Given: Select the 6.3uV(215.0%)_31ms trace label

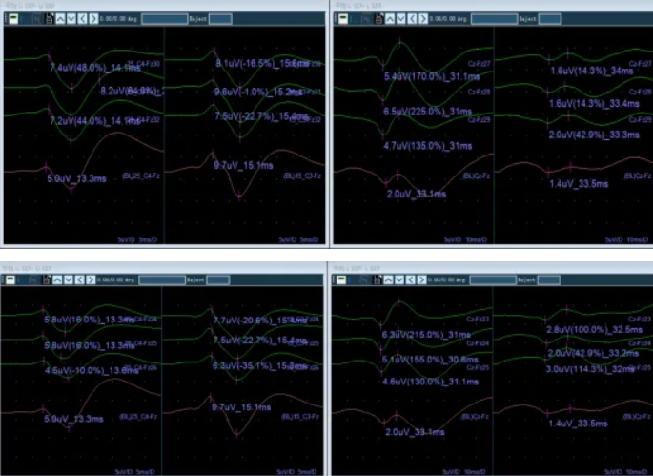Looking at the screenshot, I should tap(426, 335).
